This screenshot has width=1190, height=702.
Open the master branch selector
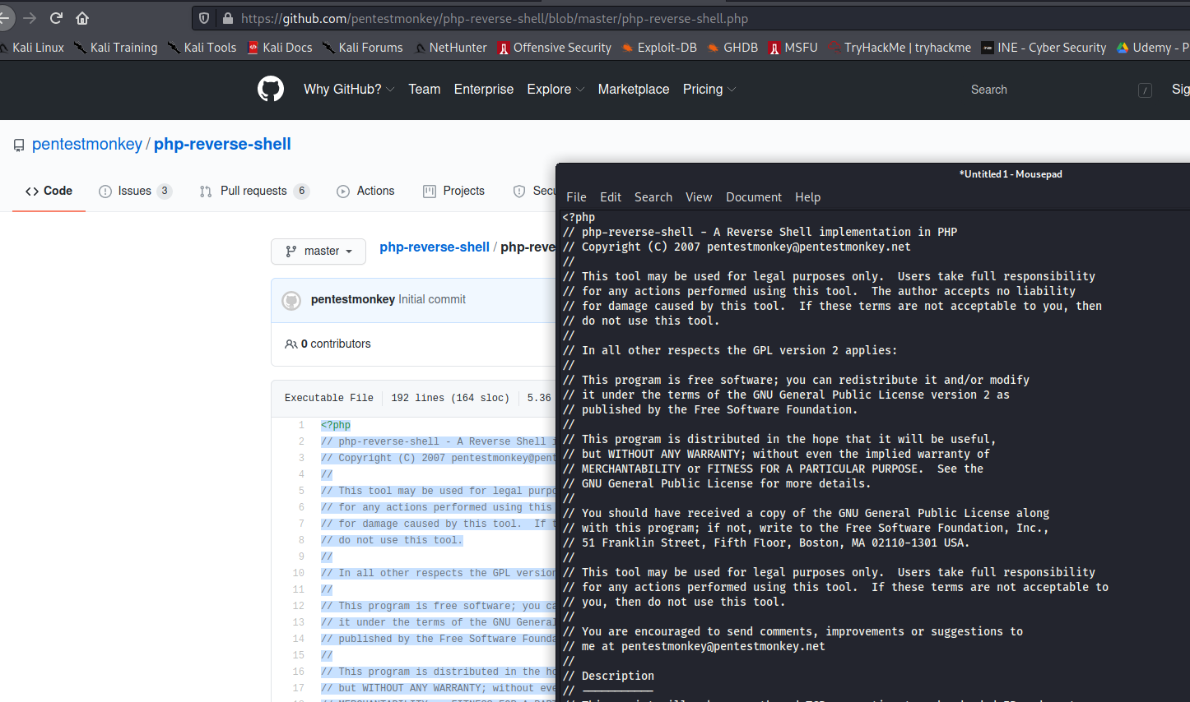(319, 251)
